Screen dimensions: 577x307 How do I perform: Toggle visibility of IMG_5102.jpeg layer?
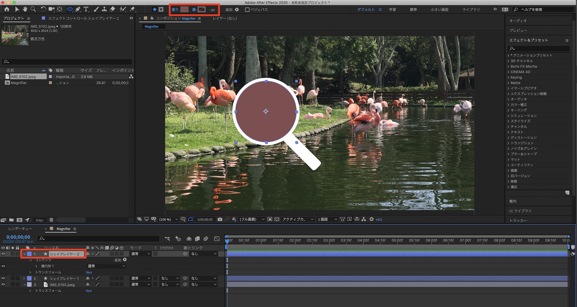3,284
